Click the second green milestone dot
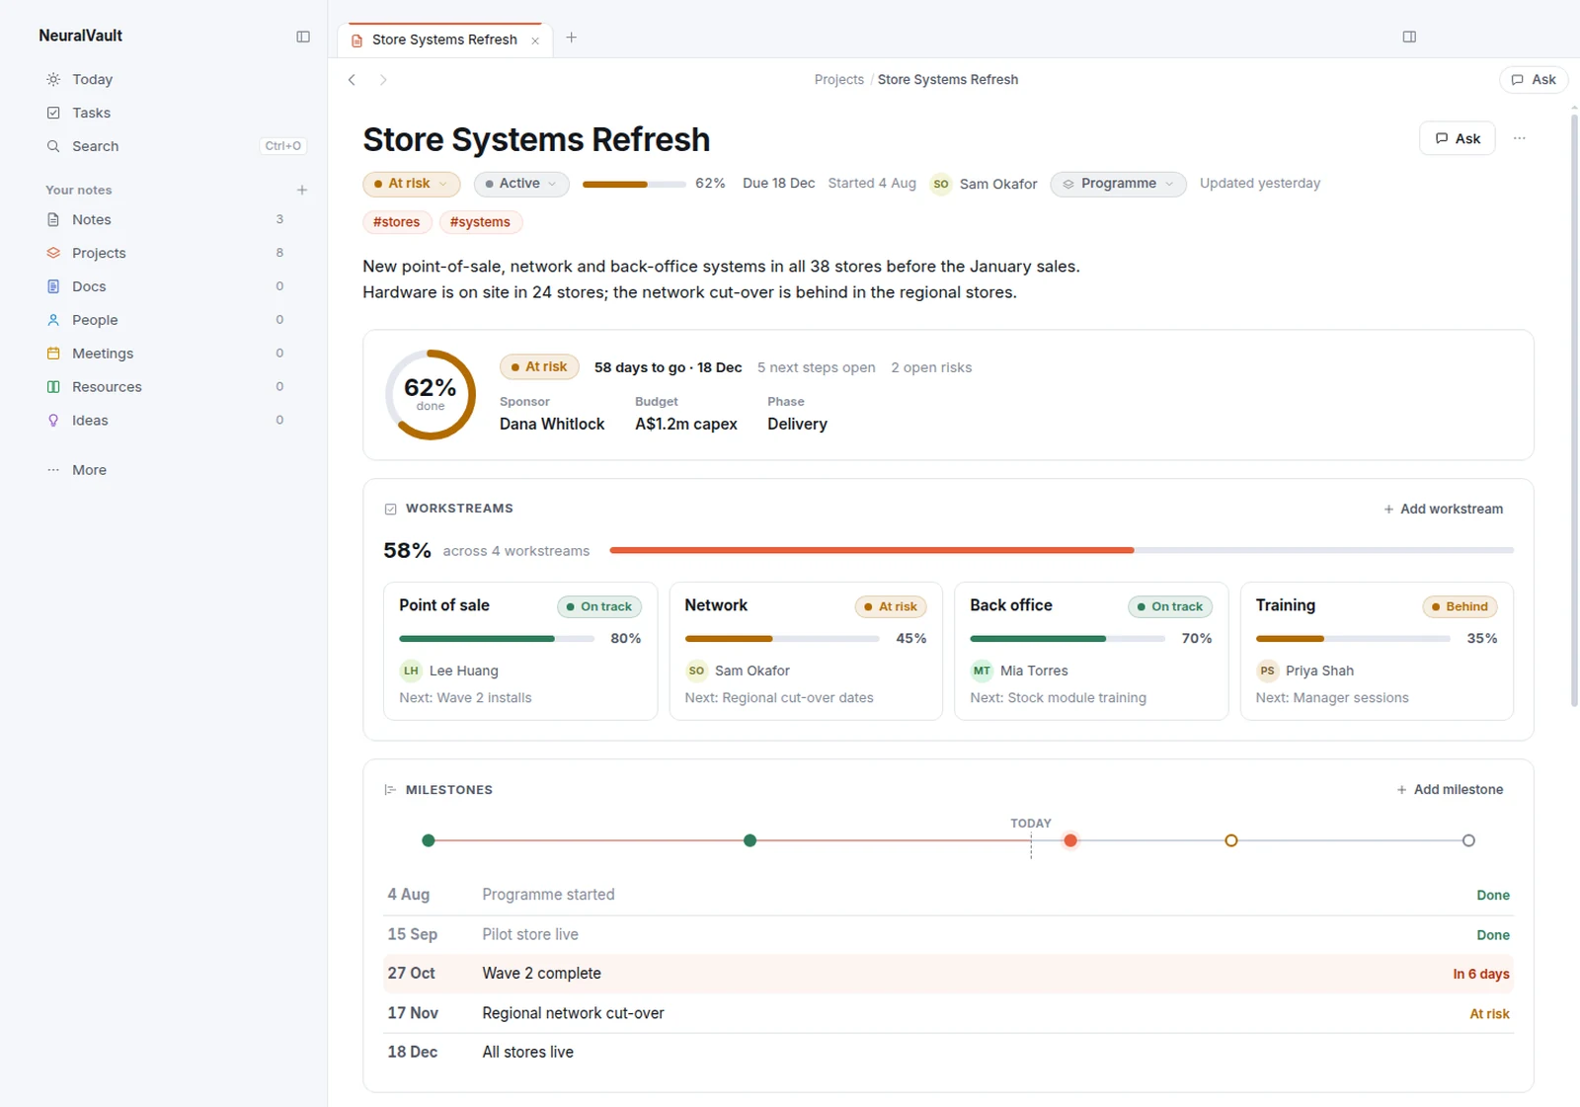The image size is (1580, 1107). pyautogui.click(x=750, y=840)
